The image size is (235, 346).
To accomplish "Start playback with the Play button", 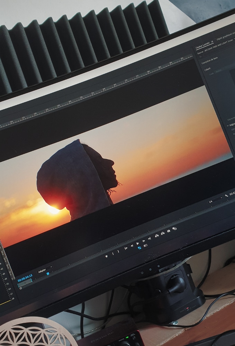I will coord(138,243).
